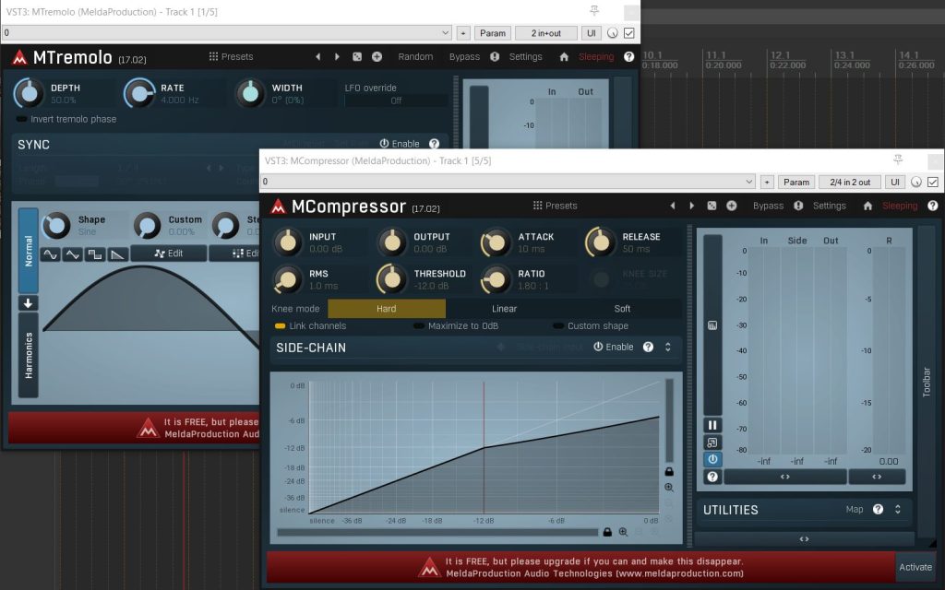Screen dimensions: 945x590
Task: Toggle the blue meter power button
Action: (x=712, y=459)
